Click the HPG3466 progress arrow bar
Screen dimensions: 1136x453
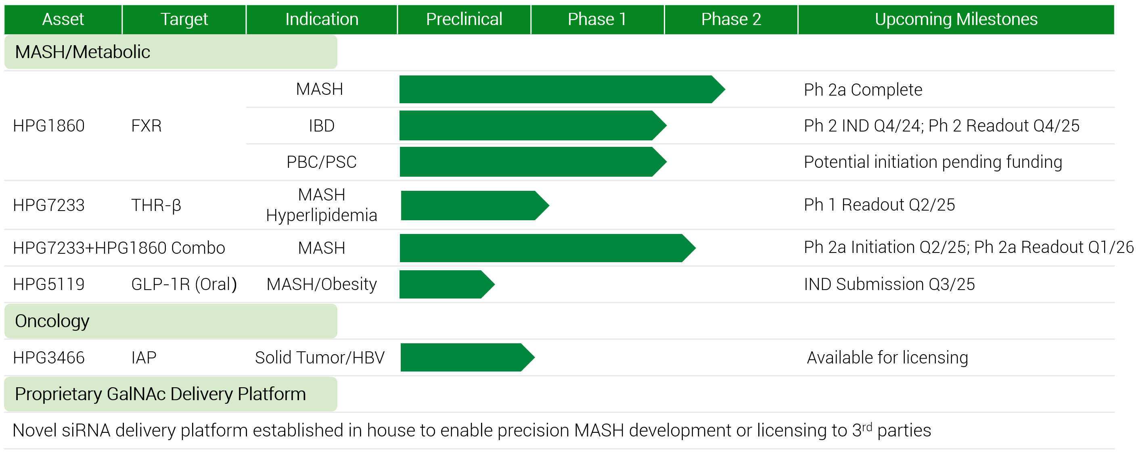click(x=467, y=357)
